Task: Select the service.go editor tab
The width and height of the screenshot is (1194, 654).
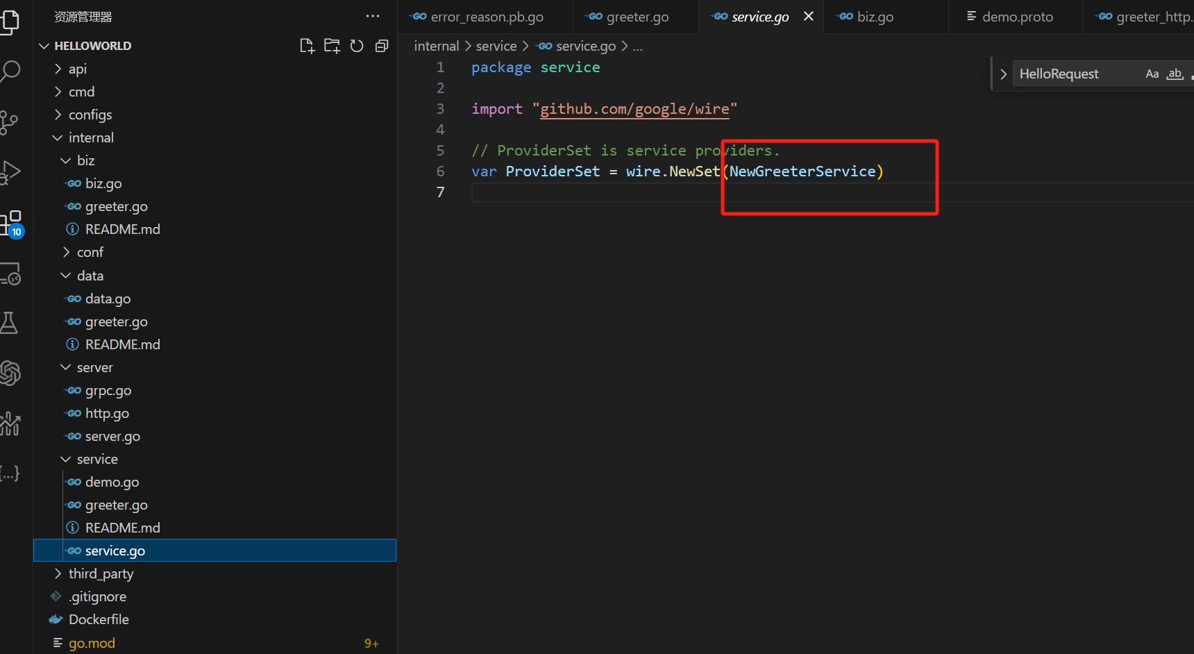Action: tap(759, 17)
